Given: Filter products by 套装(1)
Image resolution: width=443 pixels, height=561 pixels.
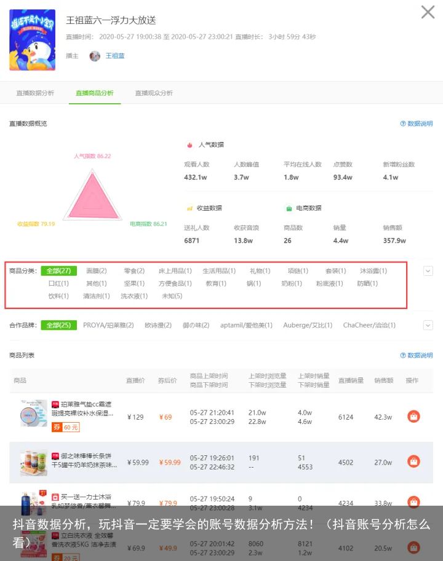Looking at the screenshot, I should click(335, 271).
